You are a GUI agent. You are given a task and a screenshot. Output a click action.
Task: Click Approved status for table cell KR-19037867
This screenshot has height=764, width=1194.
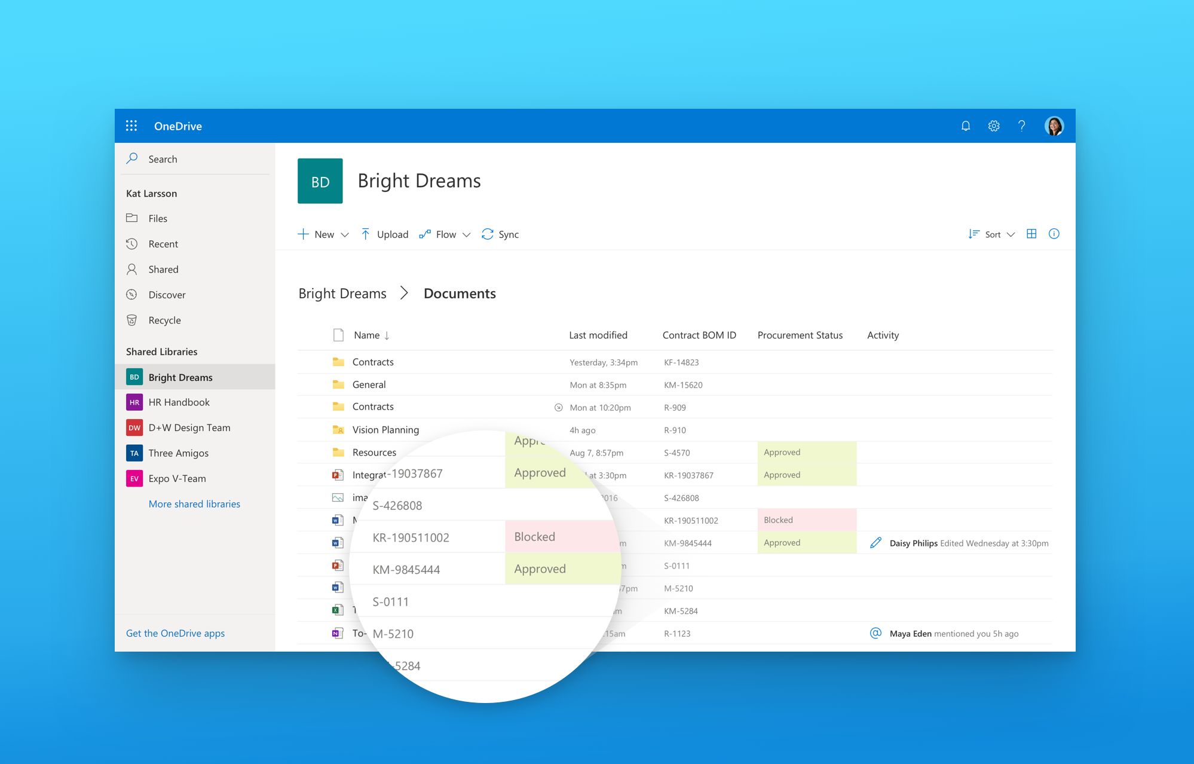[x=807, y=475]
